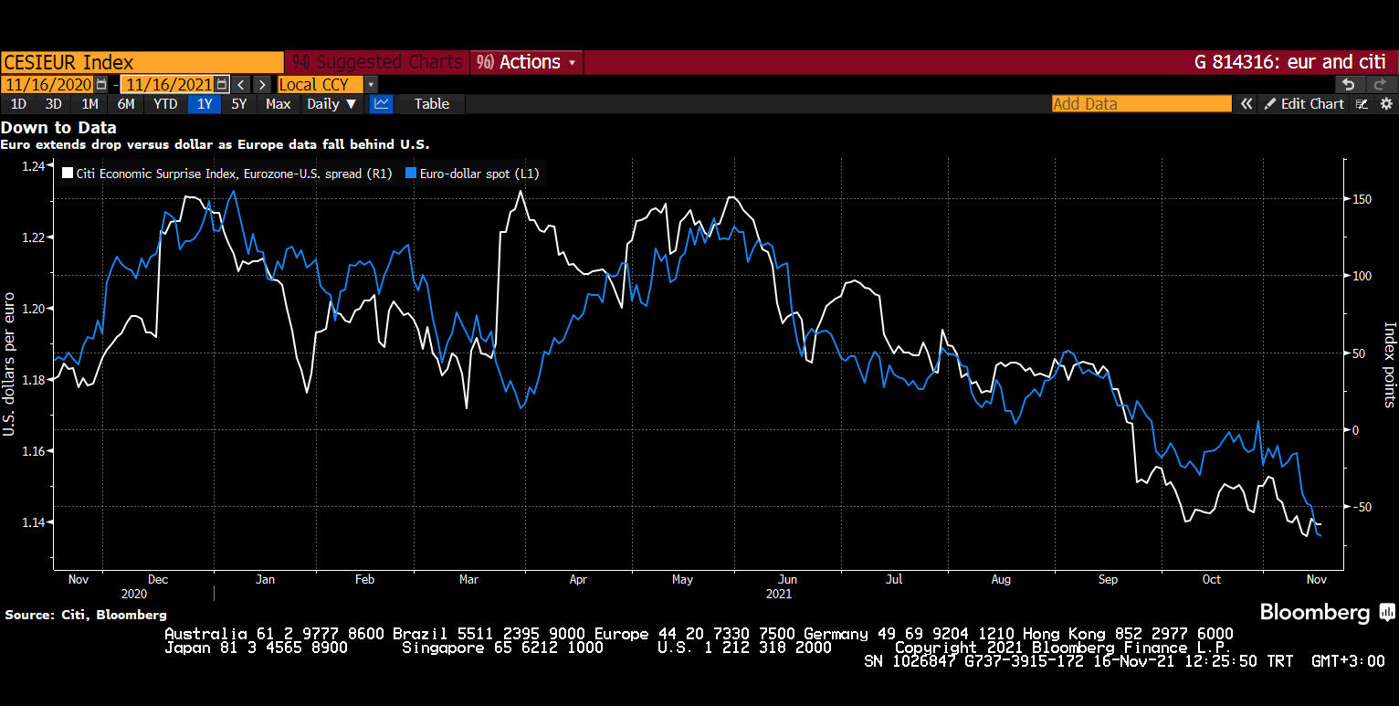Click Euro-dollar spot (L1) legend label
1399x706 pixels.
[x=479, y=174]
